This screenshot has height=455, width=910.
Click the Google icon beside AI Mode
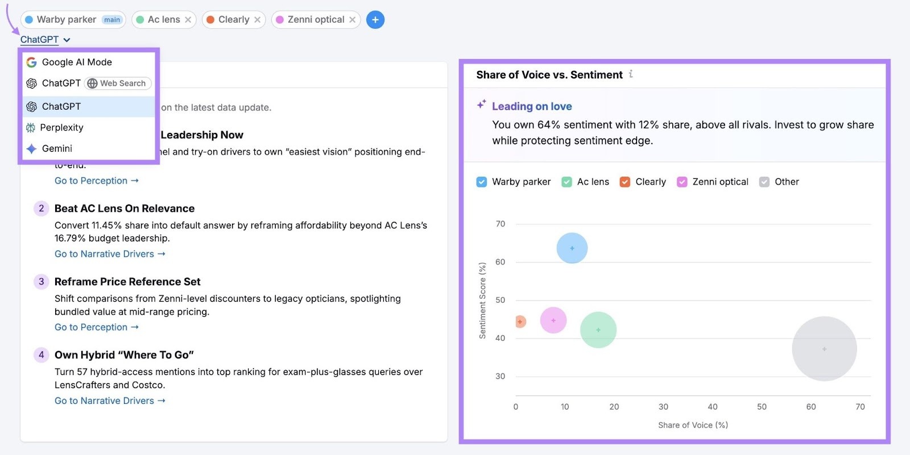coord(31,62)
